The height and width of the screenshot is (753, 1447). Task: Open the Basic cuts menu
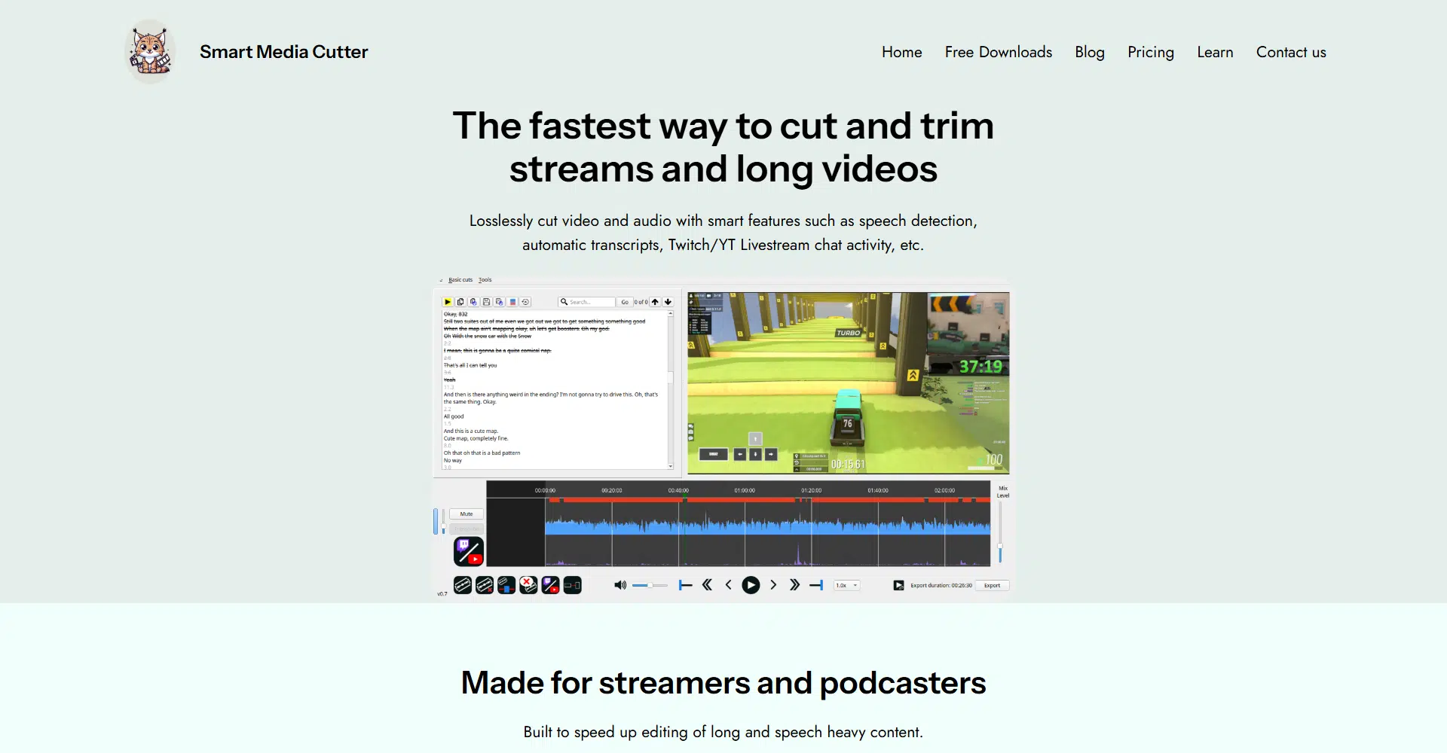point(460,280)
